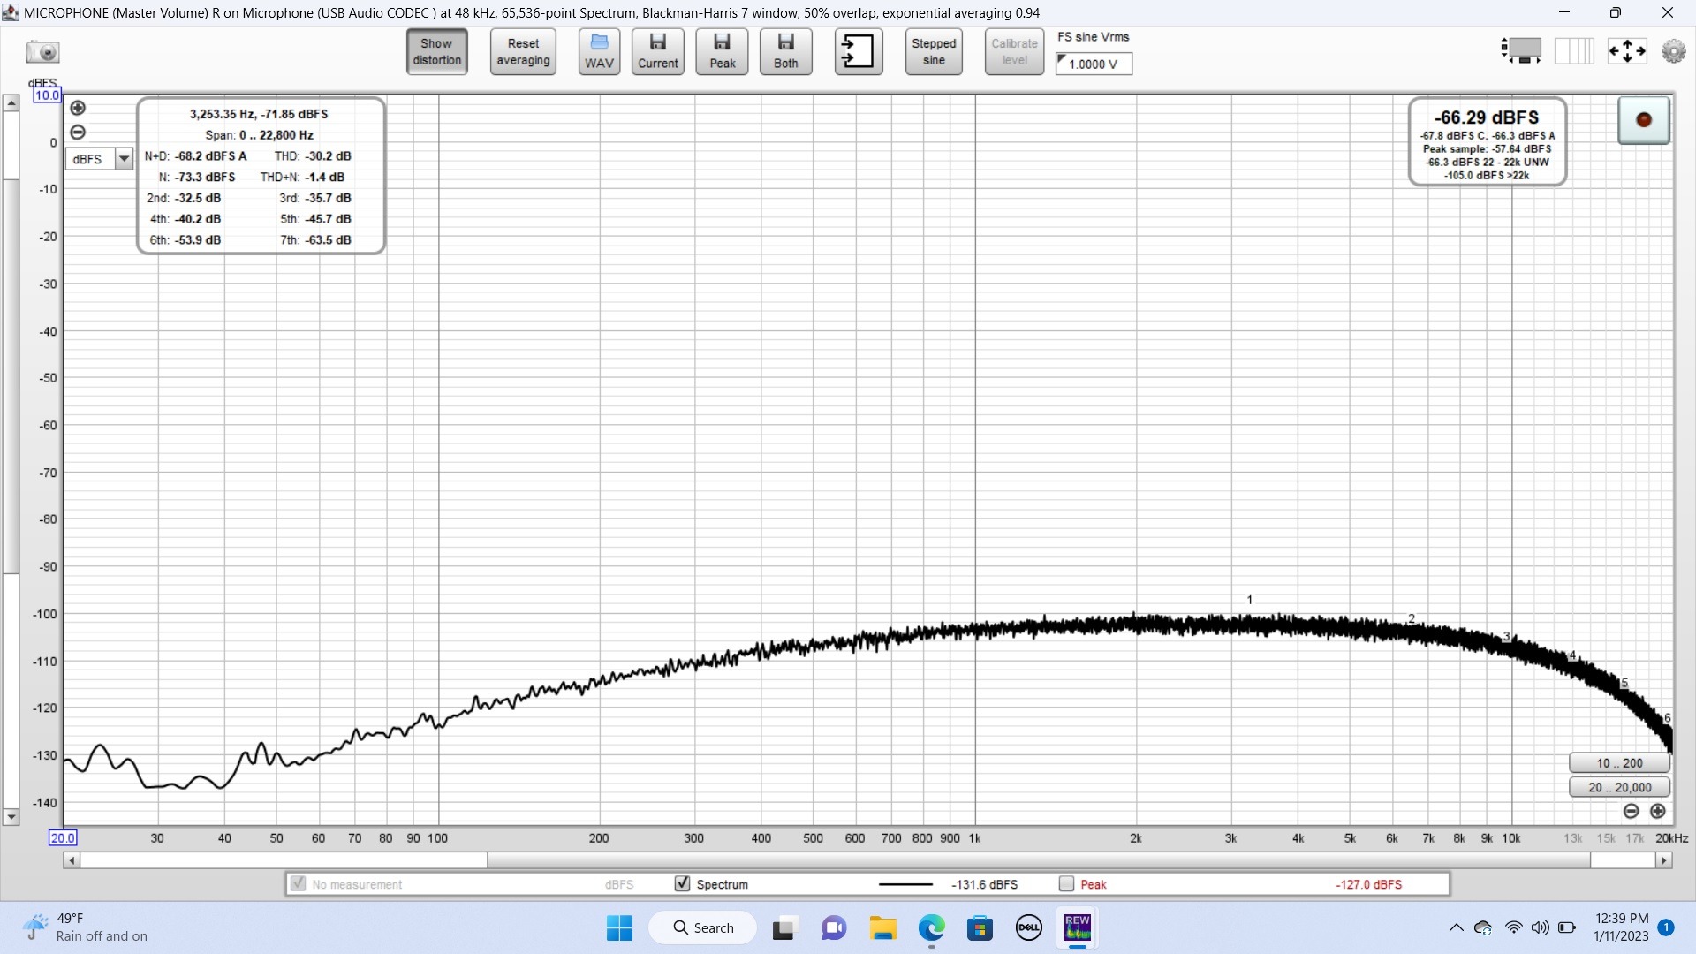Click Reset averaging button
This screenshot has height=954, width=1696.
tap(523, 52)
